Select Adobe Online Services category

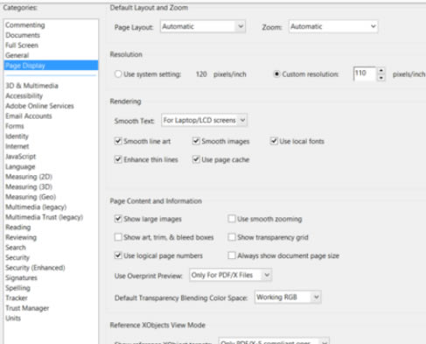point(39,106)
